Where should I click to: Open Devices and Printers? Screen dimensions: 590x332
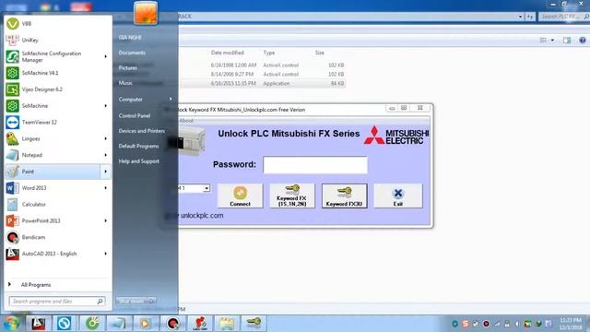(142, 131)
